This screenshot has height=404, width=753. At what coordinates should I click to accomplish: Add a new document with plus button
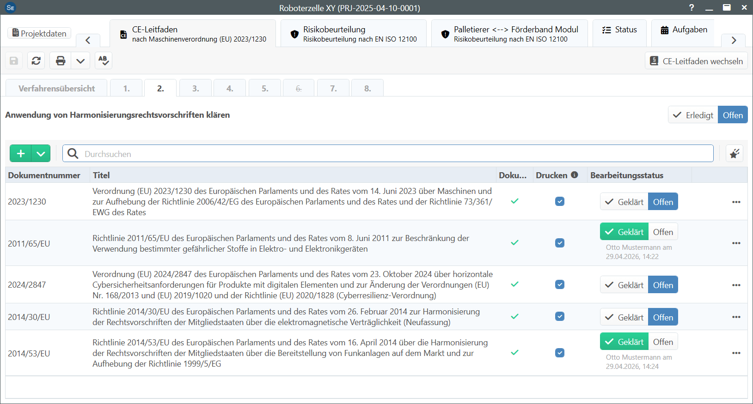[x=21, y=153]
